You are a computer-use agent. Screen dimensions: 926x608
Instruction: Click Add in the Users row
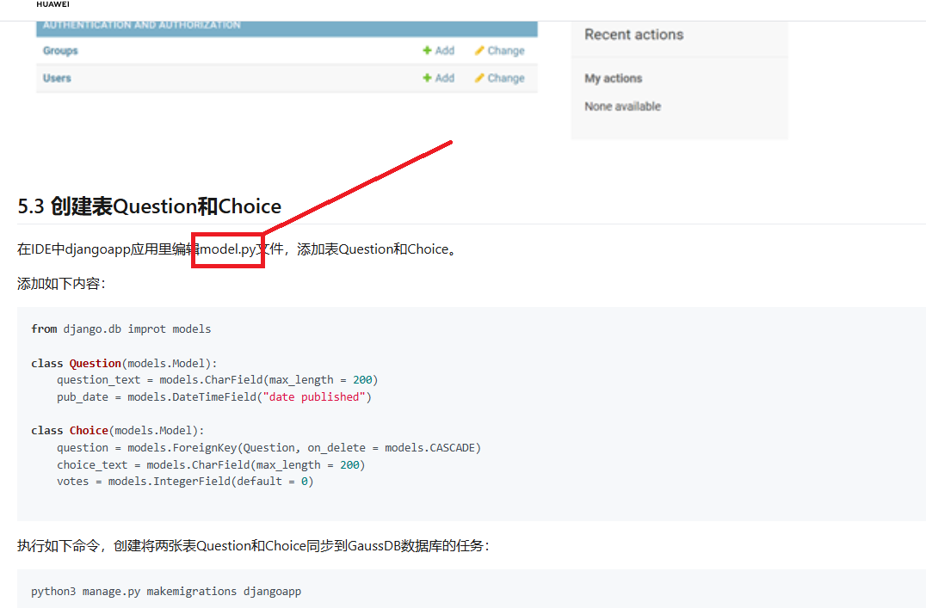[445, 78]
